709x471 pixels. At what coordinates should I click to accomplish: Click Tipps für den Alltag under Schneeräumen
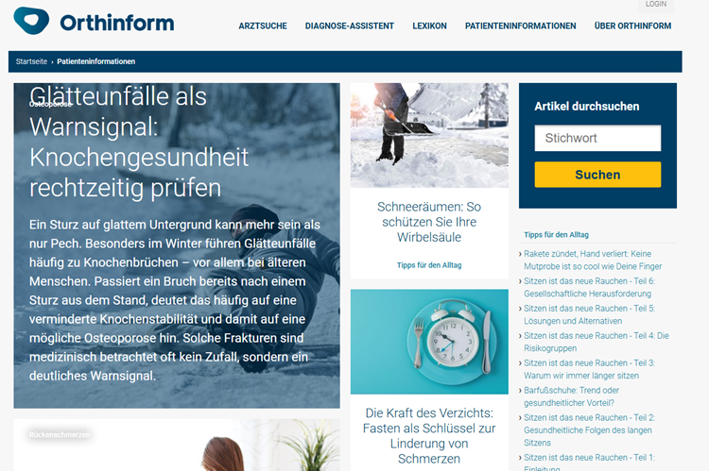point(429,265)
